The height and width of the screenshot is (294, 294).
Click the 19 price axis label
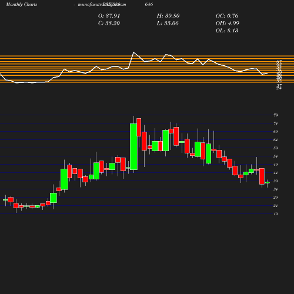[x=276, y=214]
